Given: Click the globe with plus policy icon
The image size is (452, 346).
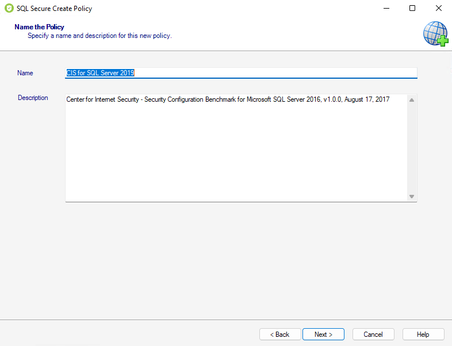Looking at the screenshot, I should click(x=435, y=34).
